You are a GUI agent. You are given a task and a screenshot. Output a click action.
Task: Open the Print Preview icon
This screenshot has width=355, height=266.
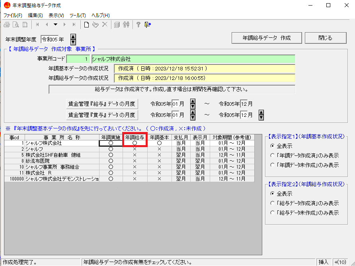tap(15, 24)
